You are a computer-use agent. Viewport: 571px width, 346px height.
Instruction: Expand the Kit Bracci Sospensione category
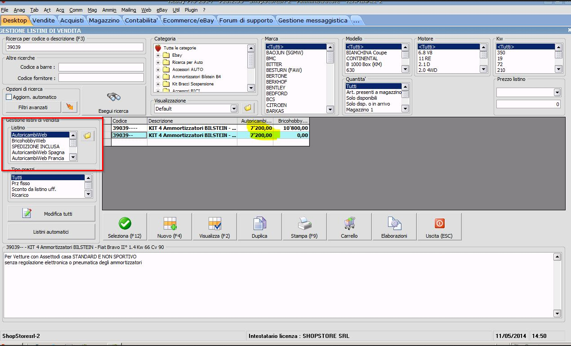[x=158, y=84]
